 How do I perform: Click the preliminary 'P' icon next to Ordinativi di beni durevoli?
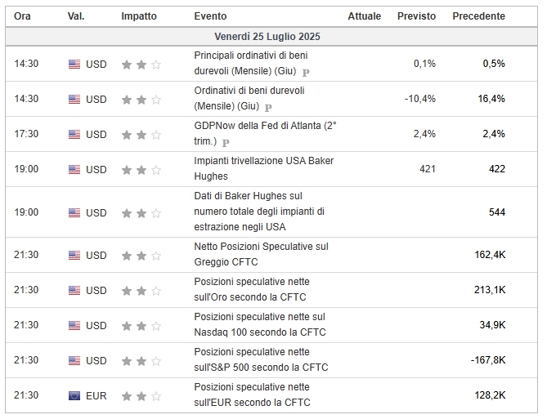pyautogui.click(x=268, y=107)
